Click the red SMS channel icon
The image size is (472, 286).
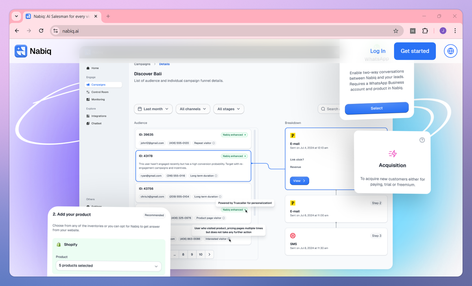[293, 236]
